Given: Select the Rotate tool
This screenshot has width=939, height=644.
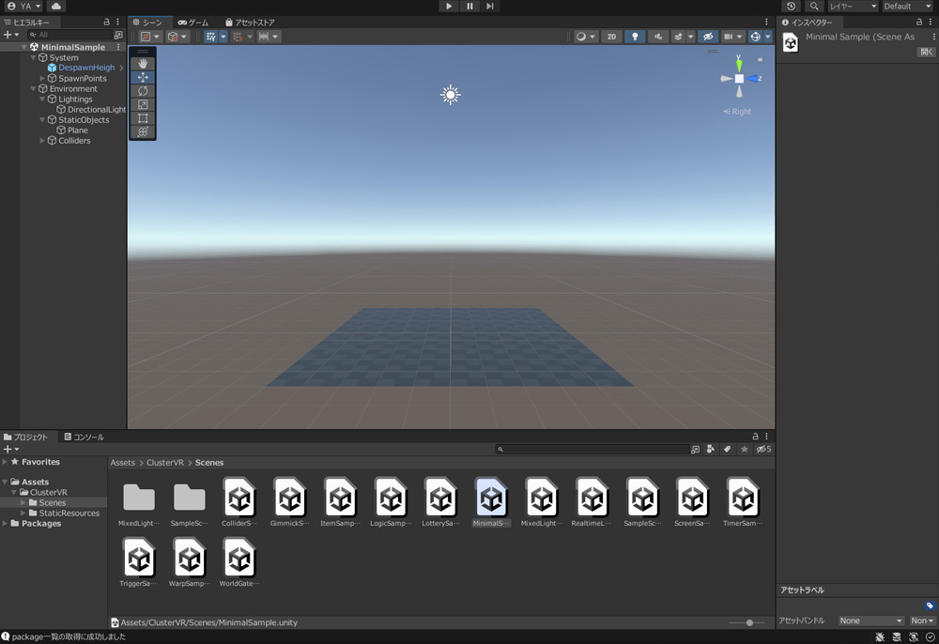Looking at the screenshot, I should [143, 91].
